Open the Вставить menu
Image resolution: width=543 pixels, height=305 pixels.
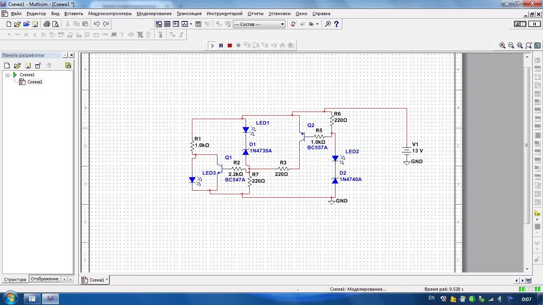(74, 14)
